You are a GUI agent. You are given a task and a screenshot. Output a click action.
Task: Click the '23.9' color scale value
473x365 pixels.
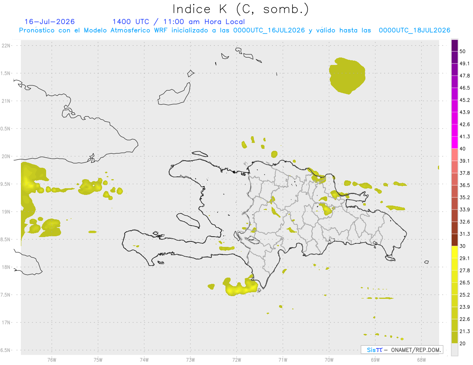tap(465, 307)
